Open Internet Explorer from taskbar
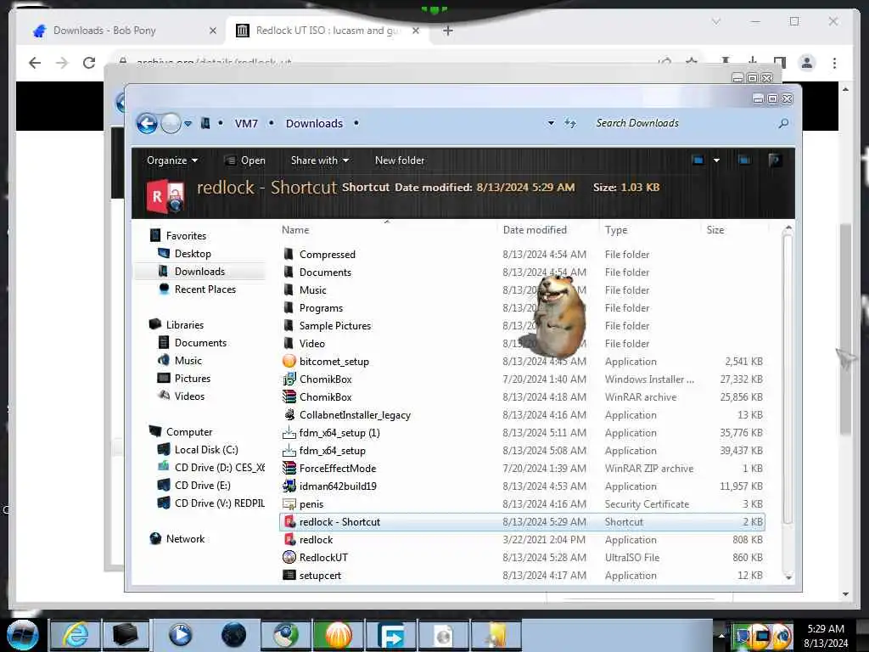 [x=76, y=635]
